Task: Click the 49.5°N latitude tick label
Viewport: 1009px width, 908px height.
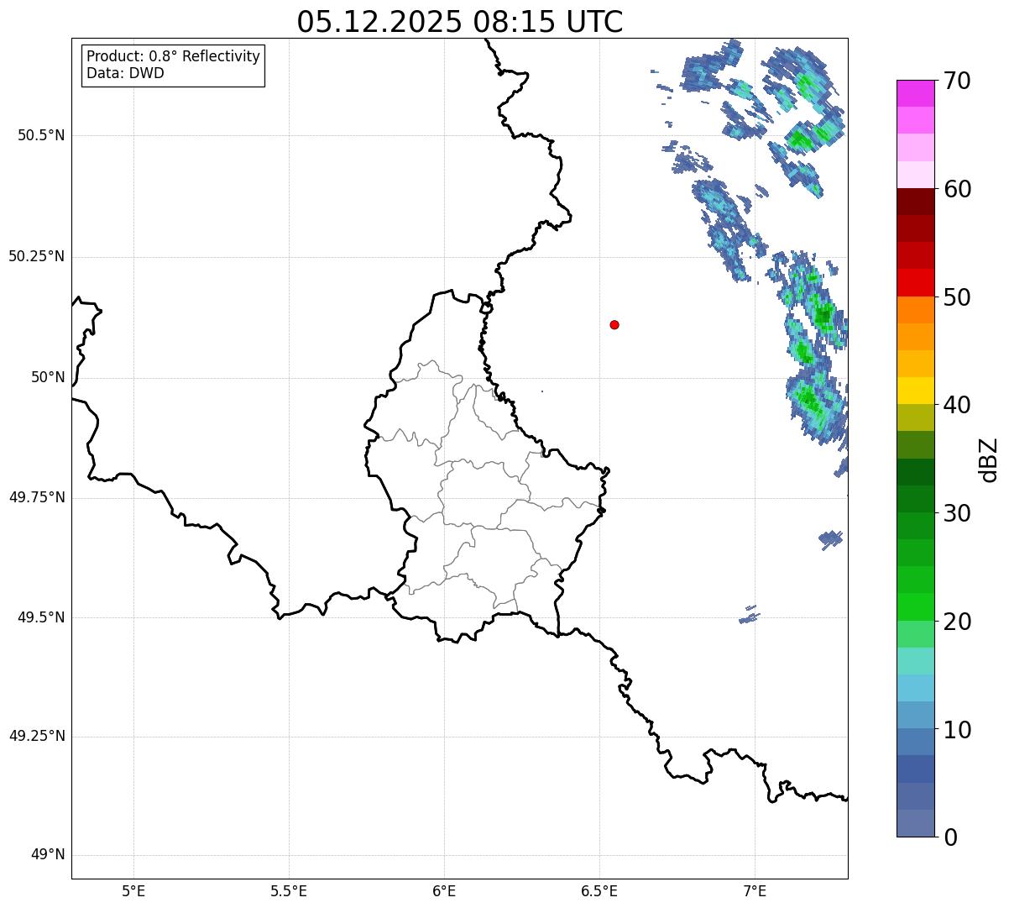Action: point(41,617)
